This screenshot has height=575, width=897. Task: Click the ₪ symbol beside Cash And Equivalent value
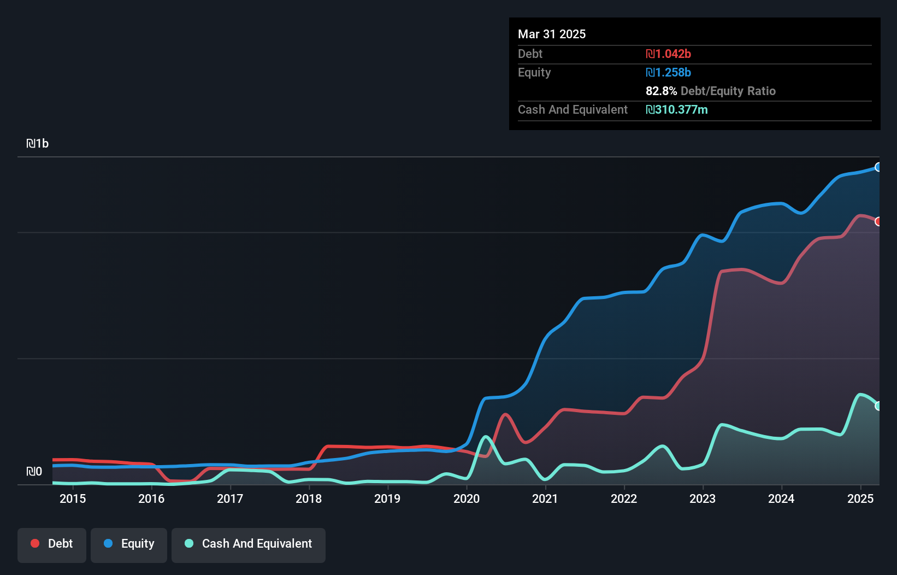click(650, 109)
